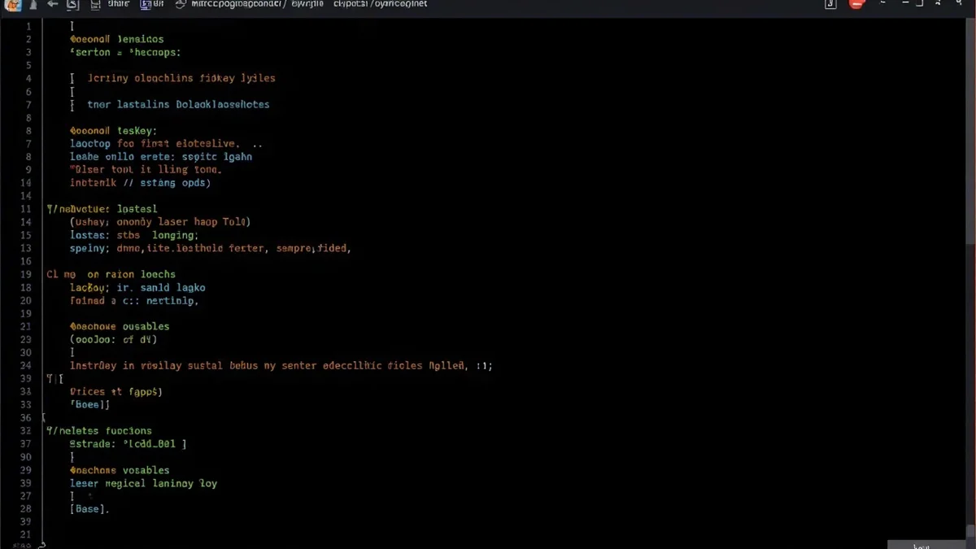Viewport: 976px width, 549px height.
Task: Click text 'loahe onllo erete: sopitc lgahn'
Action: 161,157
